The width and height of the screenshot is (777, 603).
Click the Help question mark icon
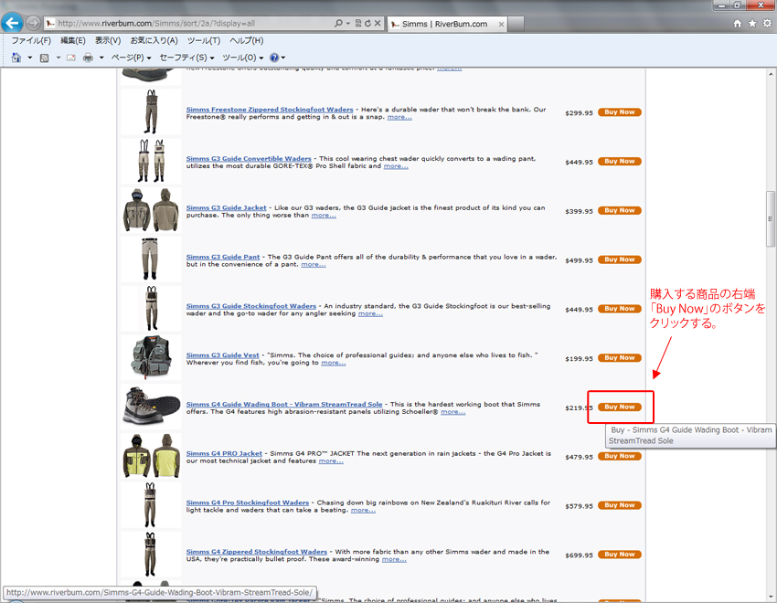[274, 58]
